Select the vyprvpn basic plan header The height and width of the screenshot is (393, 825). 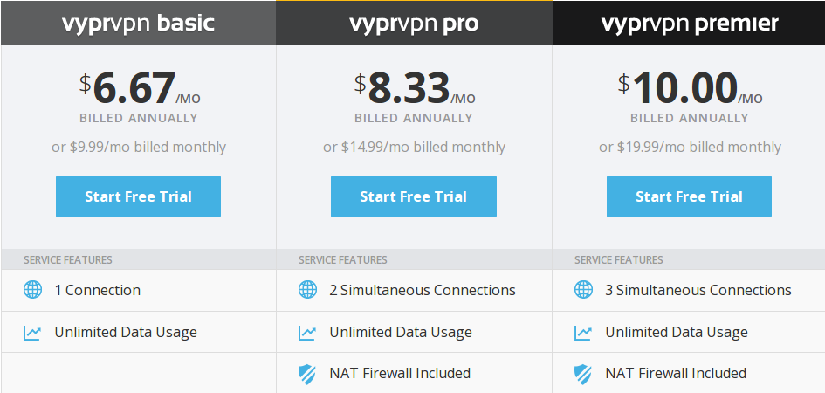click(139, 24)
